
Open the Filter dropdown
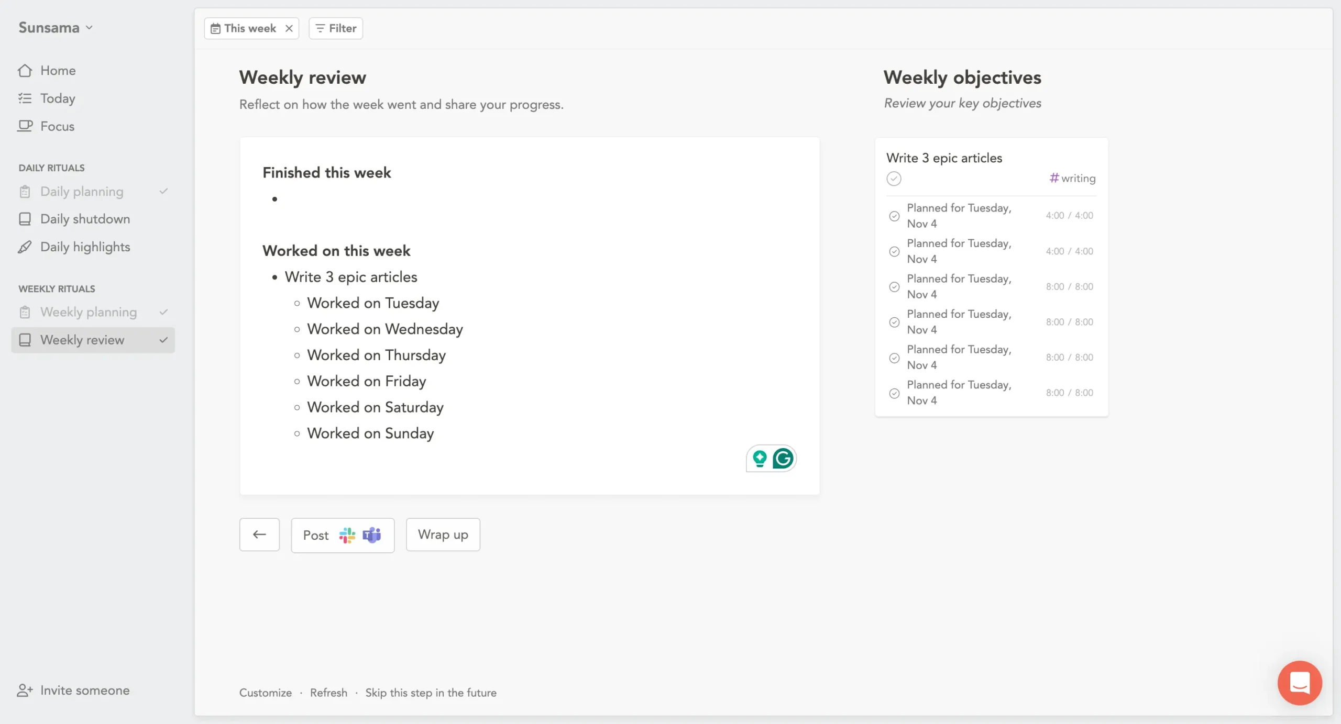[336, 28]
